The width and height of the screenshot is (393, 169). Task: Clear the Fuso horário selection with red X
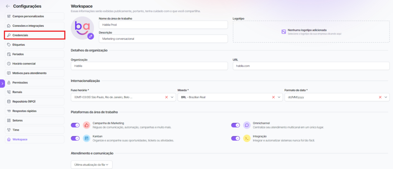point(167,97)
